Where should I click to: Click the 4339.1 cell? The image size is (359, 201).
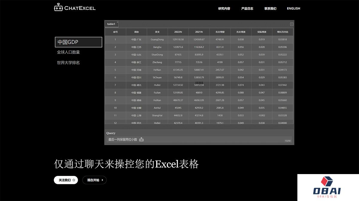[220, 55]
